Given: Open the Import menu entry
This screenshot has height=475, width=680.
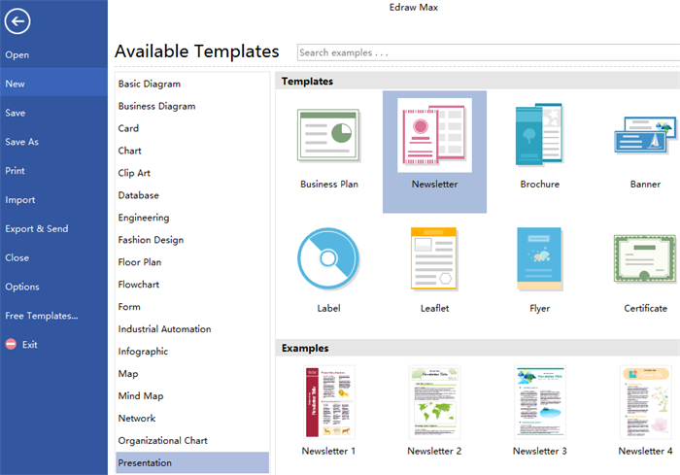Looking at the screenshot, I should (20, 200).
